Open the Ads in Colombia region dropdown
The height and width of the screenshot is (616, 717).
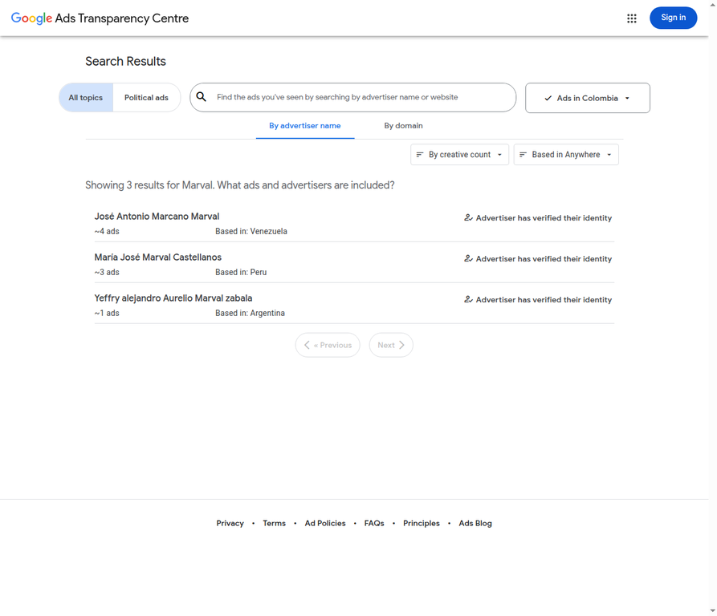coord(587,98)
